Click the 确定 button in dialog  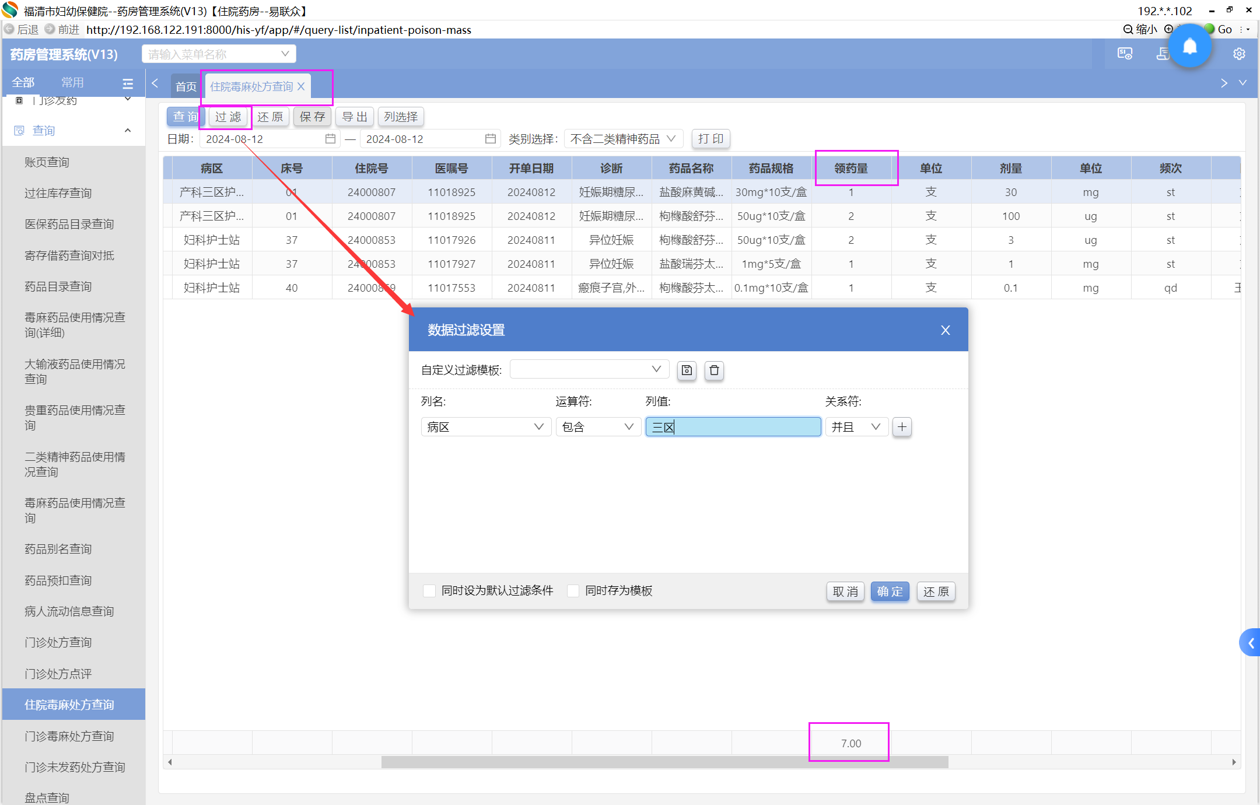pos(890,591)
